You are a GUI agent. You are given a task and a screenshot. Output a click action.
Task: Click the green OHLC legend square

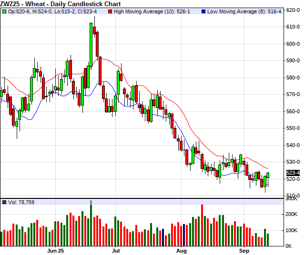pyautogui.click(x=4, y=11)
